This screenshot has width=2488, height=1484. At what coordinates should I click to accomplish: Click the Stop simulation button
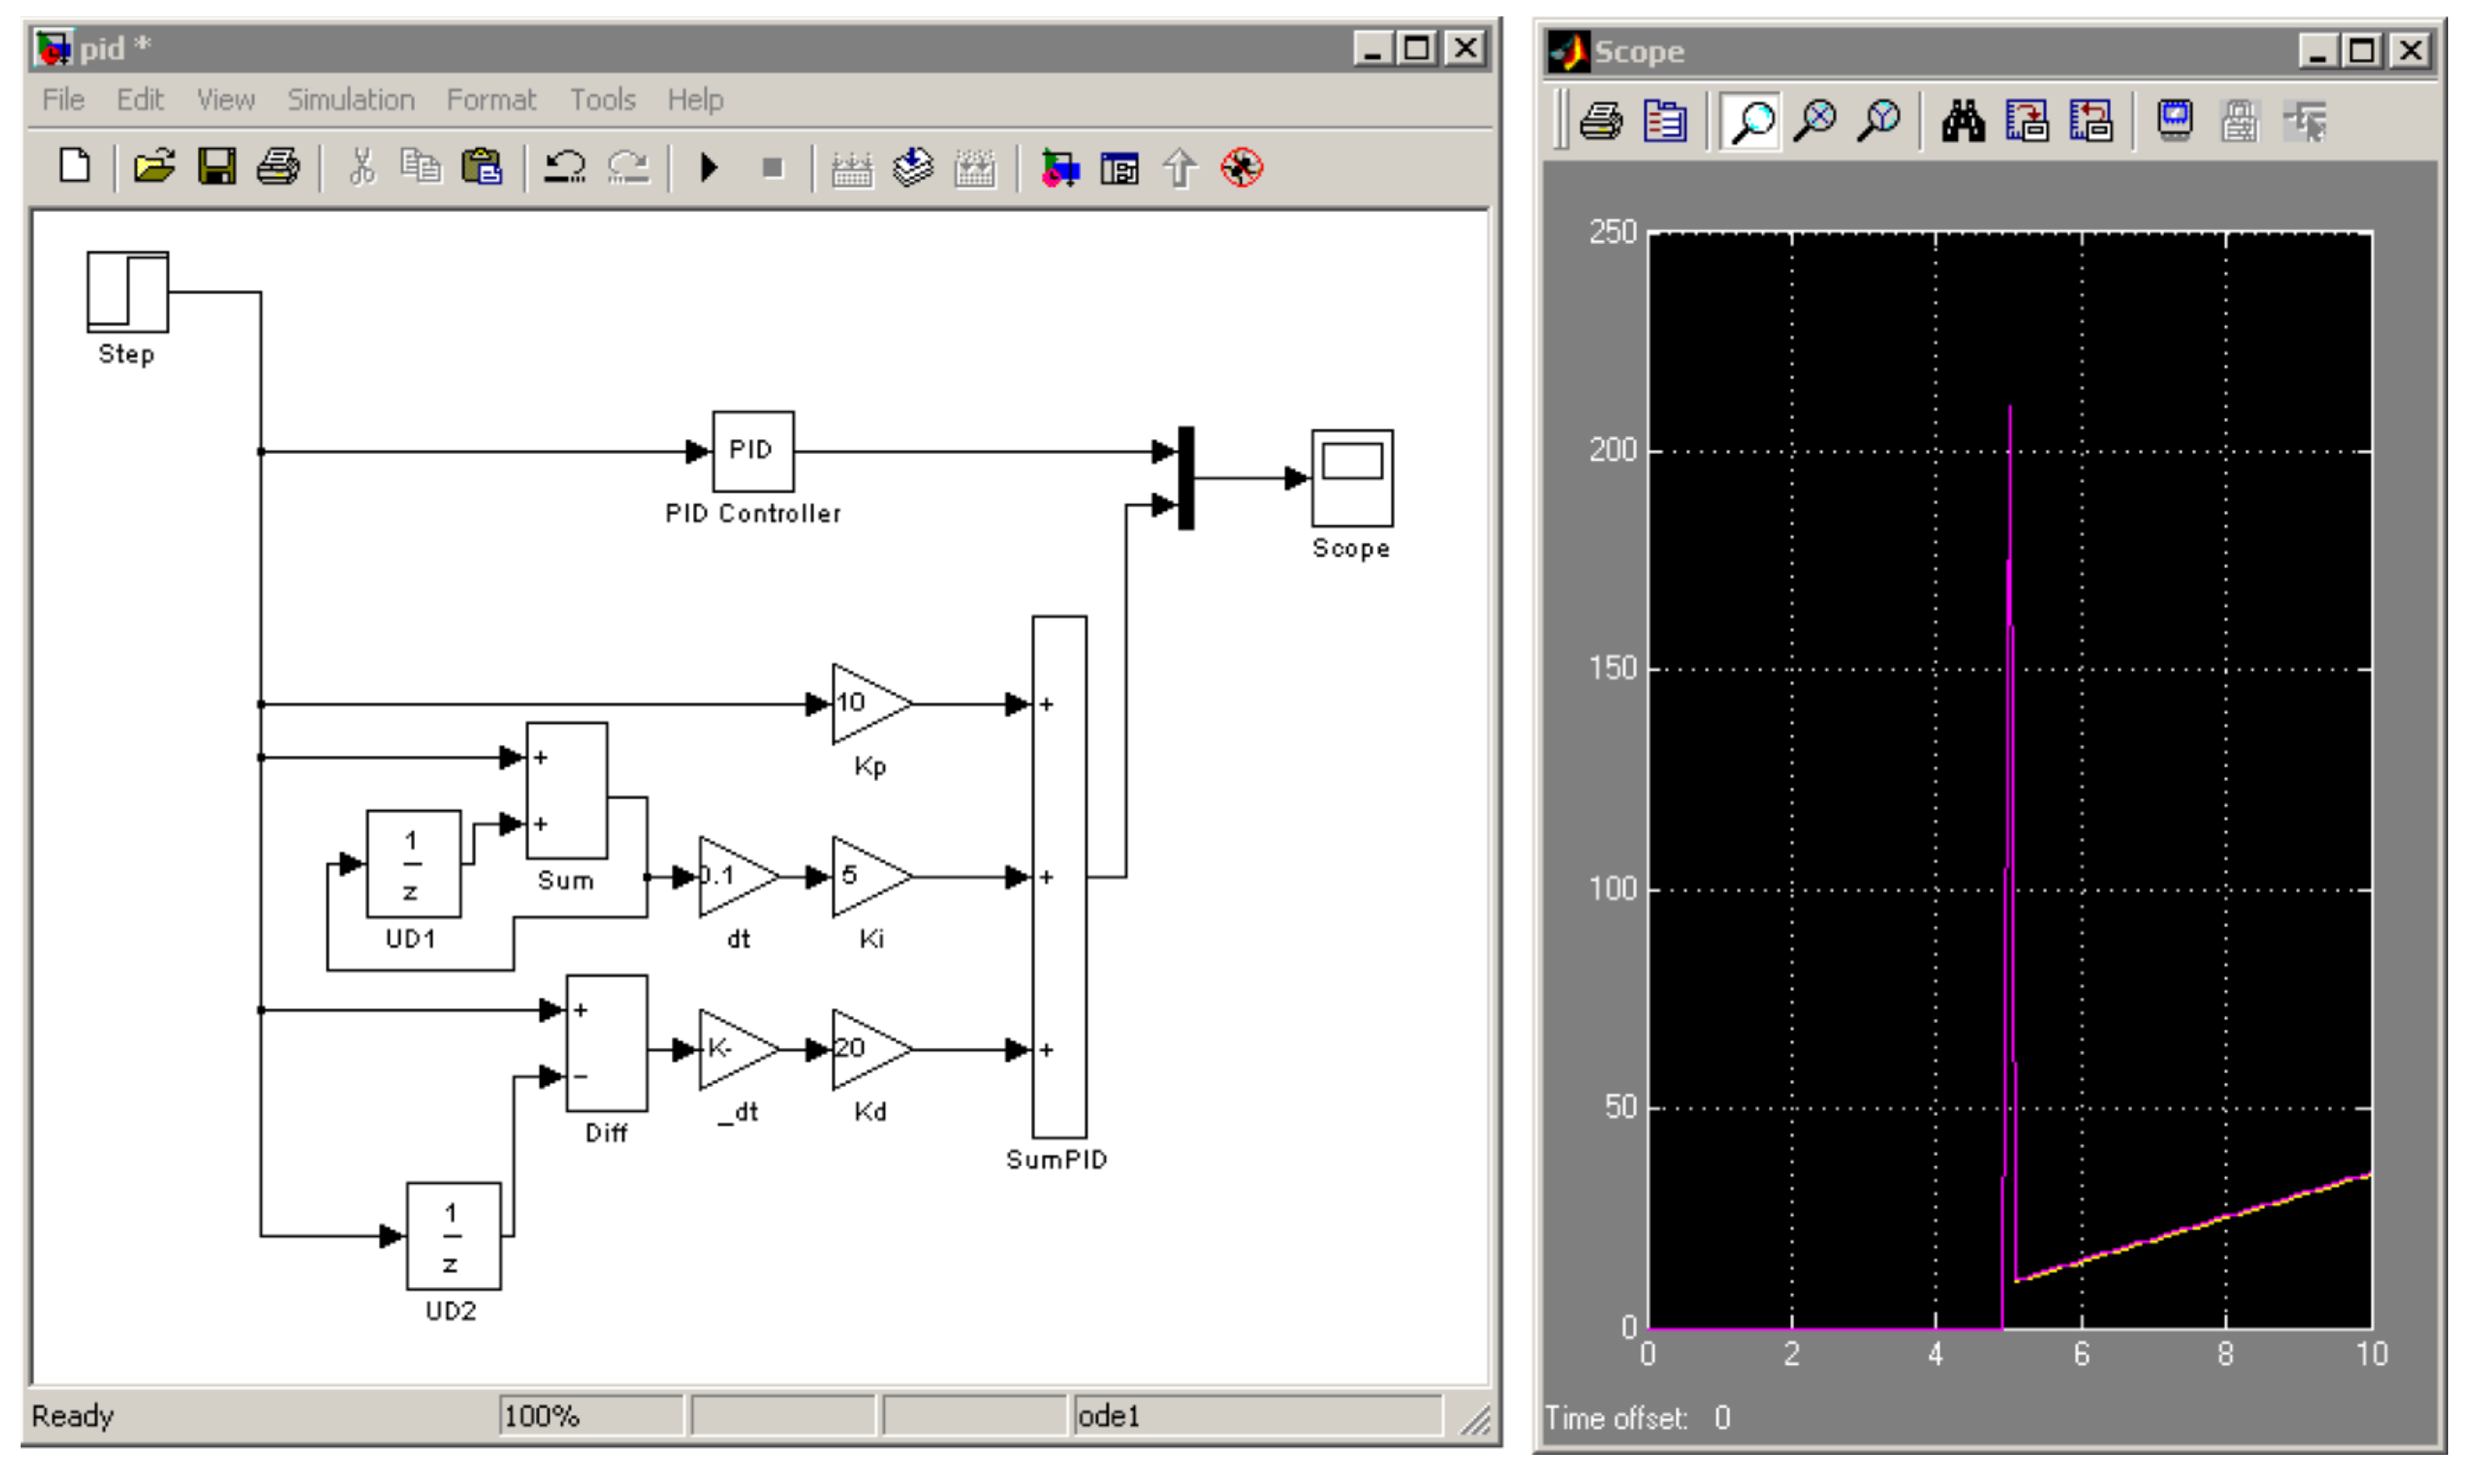point(771,167)
